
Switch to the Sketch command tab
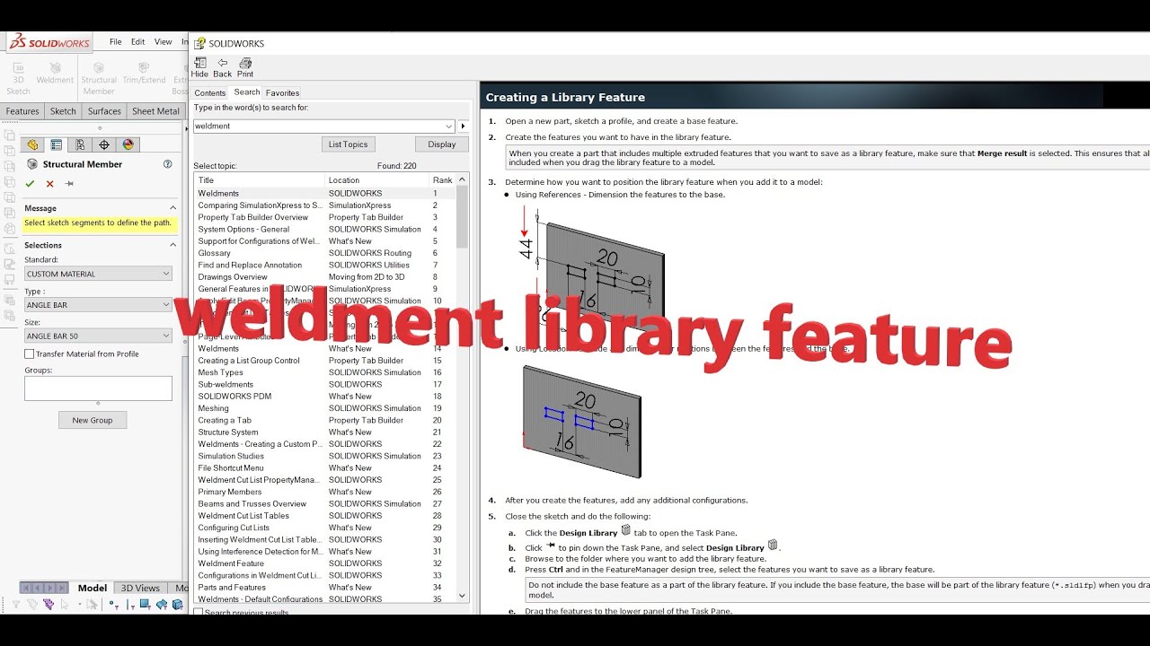point(63,111)
